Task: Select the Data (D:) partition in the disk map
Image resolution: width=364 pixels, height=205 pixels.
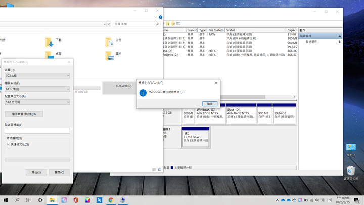Action: (x=241, y=113)
